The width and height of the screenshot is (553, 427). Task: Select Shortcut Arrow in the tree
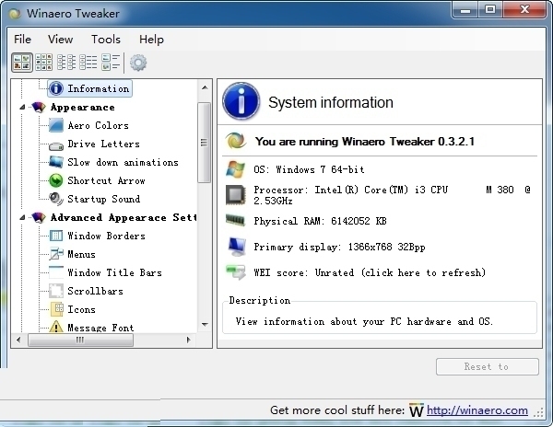point(106,180)
